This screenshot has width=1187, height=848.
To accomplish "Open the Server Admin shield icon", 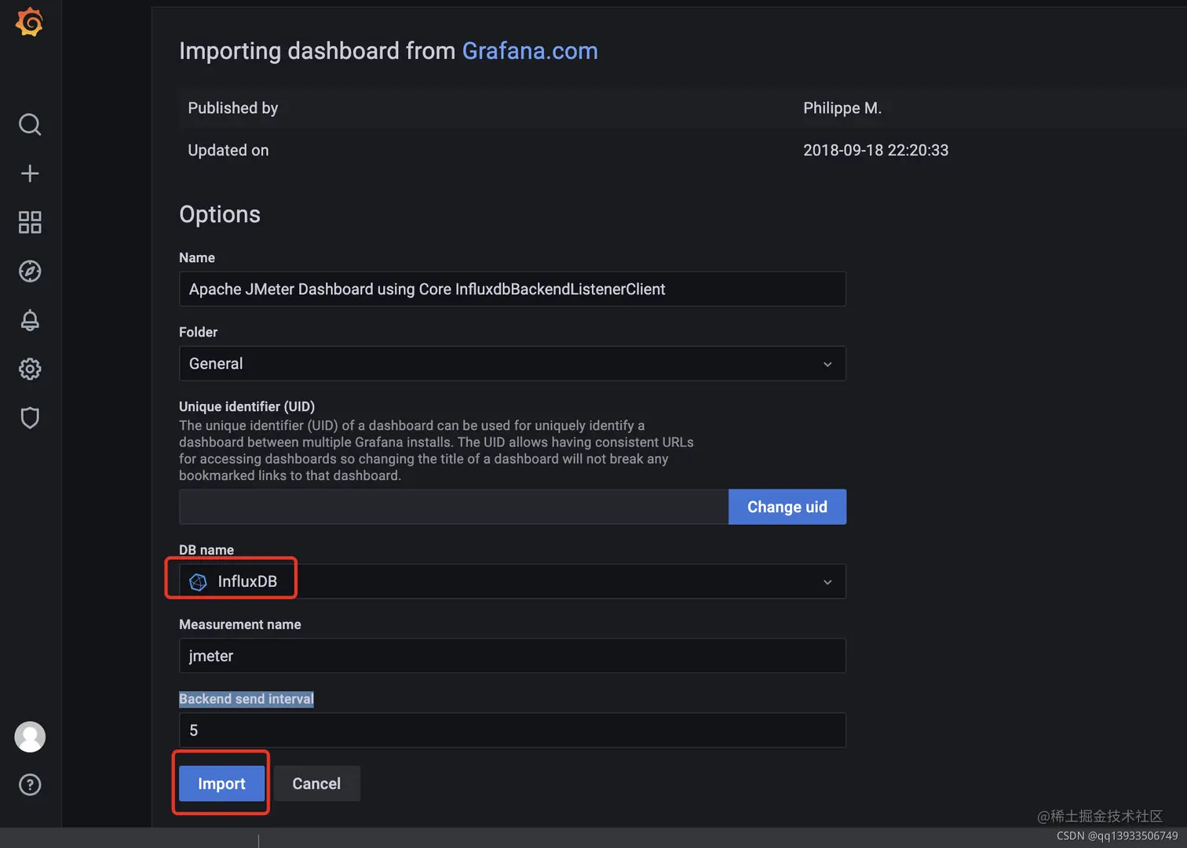I will [30, 417].
